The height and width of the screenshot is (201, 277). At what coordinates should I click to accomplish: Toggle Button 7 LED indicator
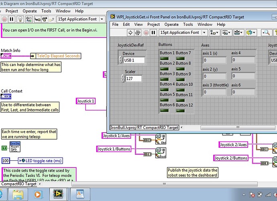click(x=180, y=58)
